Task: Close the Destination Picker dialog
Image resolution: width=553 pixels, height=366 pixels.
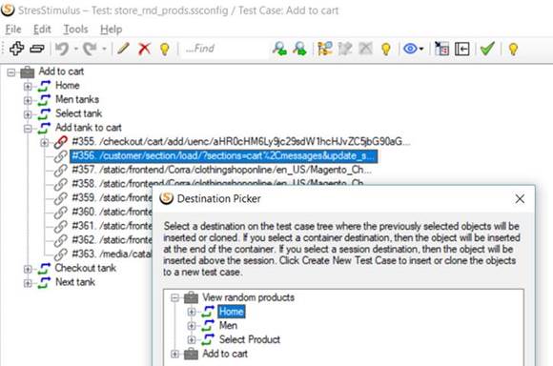Action: pos(520,199)
